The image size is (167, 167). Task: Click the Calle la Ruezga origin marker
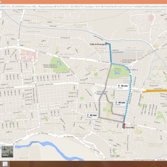point(106,44)
